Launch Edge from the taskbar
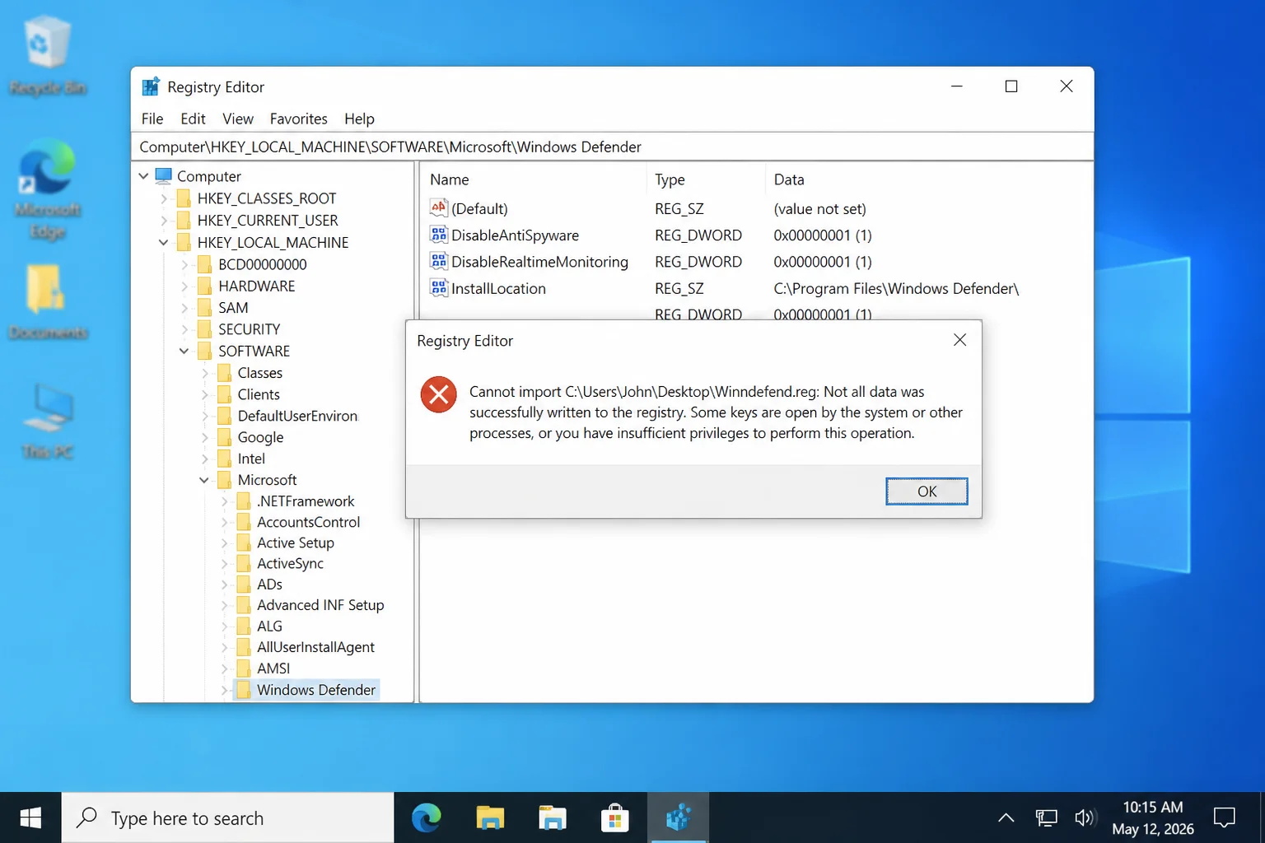1265x843 pixels. tap(427, 817)
